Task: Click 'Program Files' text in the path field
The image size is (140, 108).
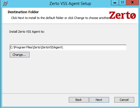Action: tap(23, 48)
